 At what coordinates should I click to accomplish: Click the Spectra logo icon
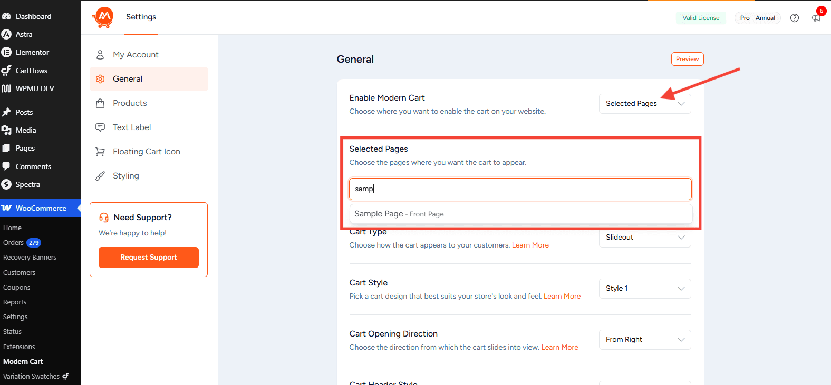tap(6, 184)
